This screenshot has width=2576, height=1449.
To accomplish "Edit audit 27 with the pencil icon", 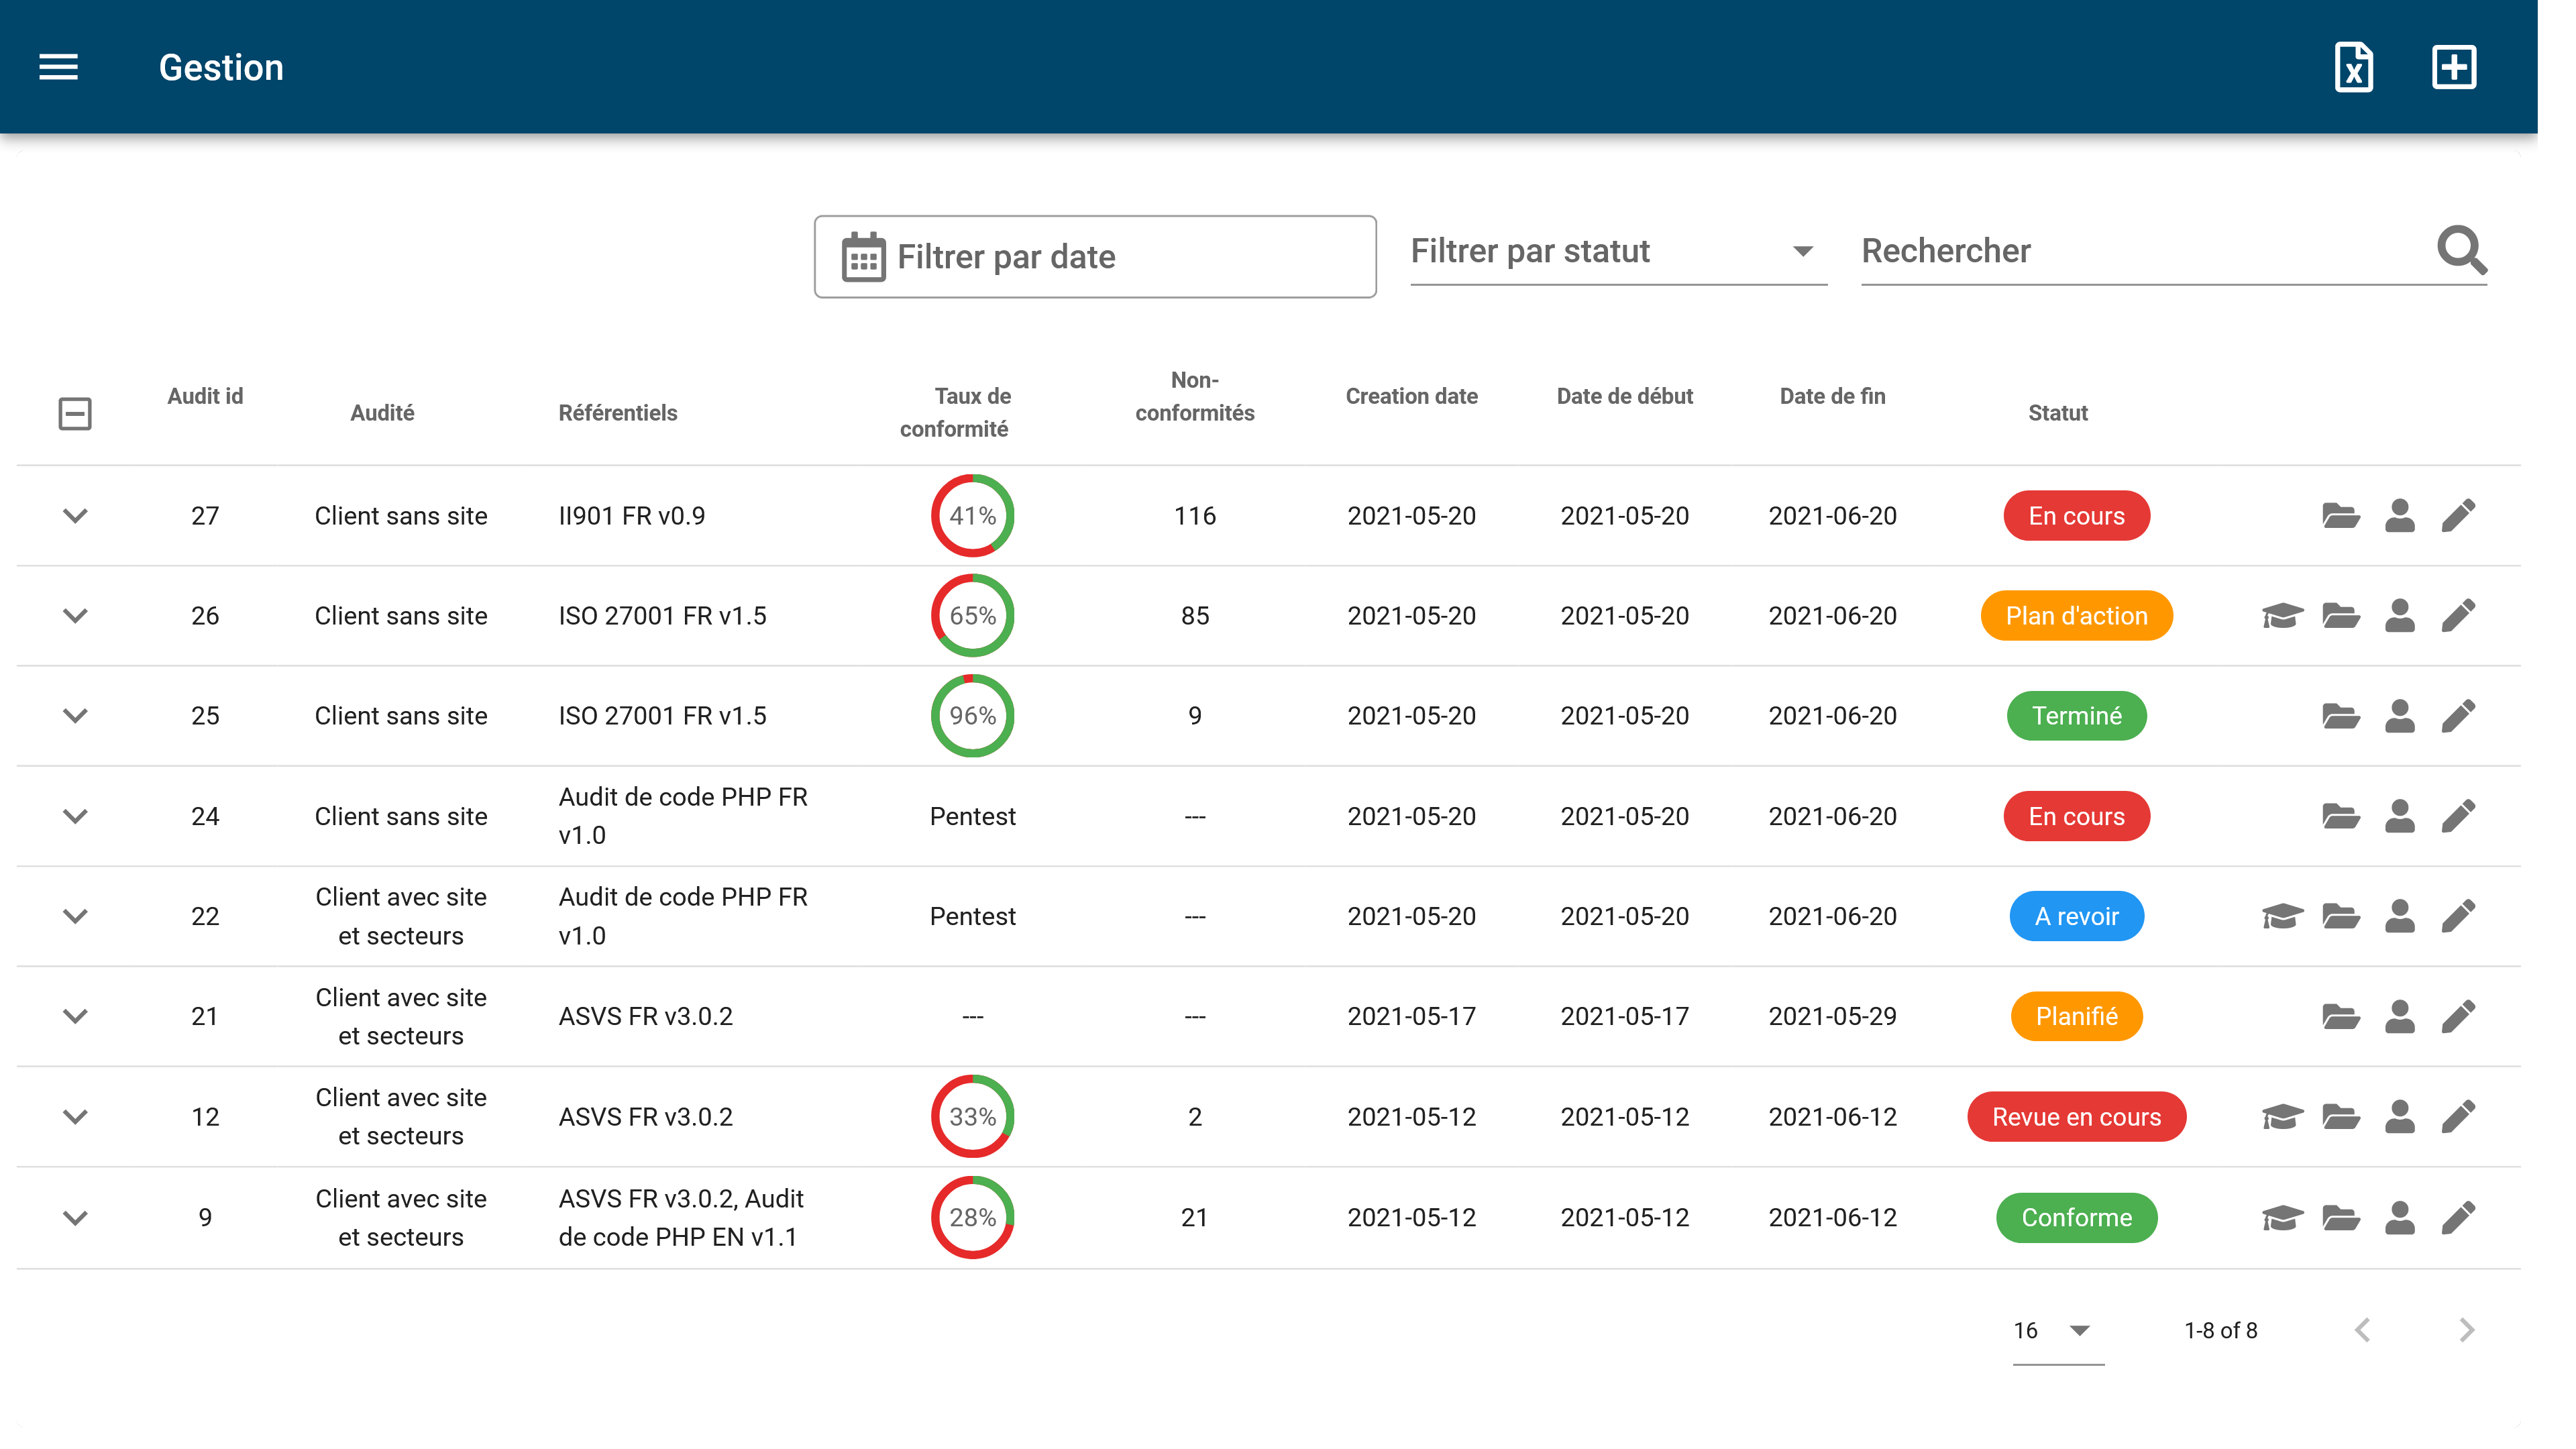I will (x=2459, y=515).
